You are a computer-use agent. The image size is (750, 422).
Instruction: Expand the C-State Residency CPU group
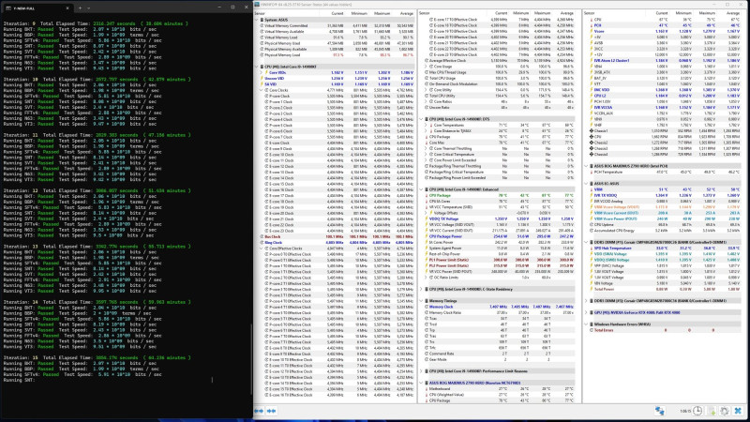tap(421, 290)
